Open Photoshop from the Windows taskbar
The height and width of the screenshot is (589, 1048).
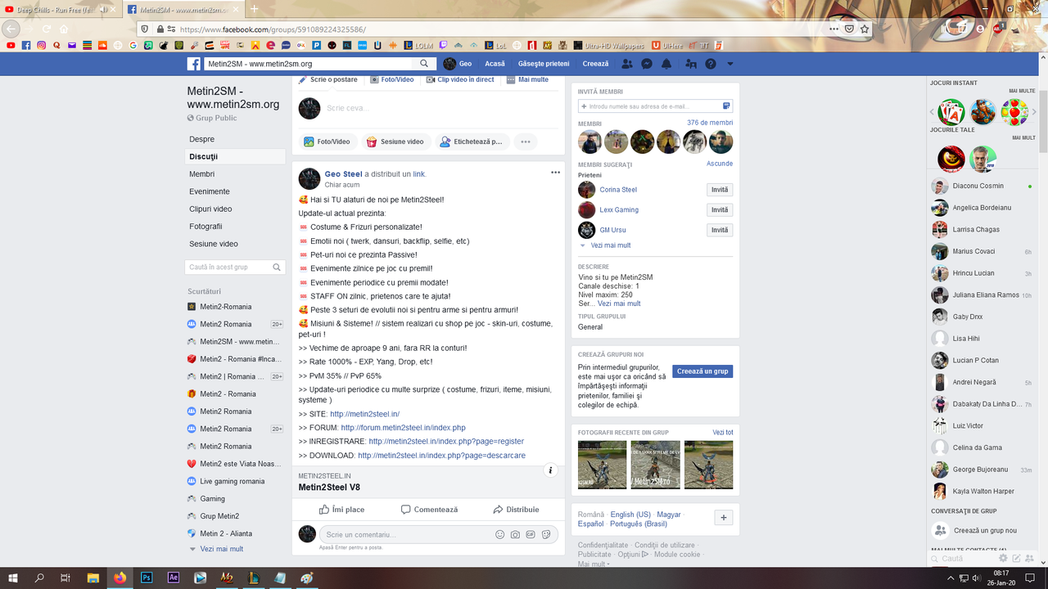147,578
